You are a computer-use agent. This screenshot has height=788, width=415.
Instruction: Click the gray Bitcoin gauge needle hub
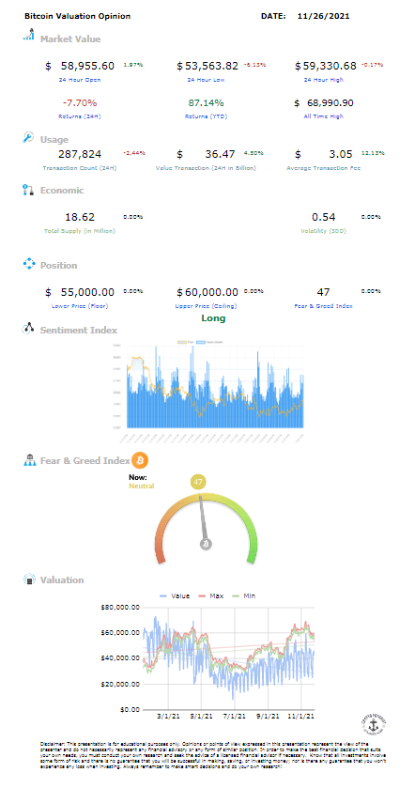[x=206, y=544]
